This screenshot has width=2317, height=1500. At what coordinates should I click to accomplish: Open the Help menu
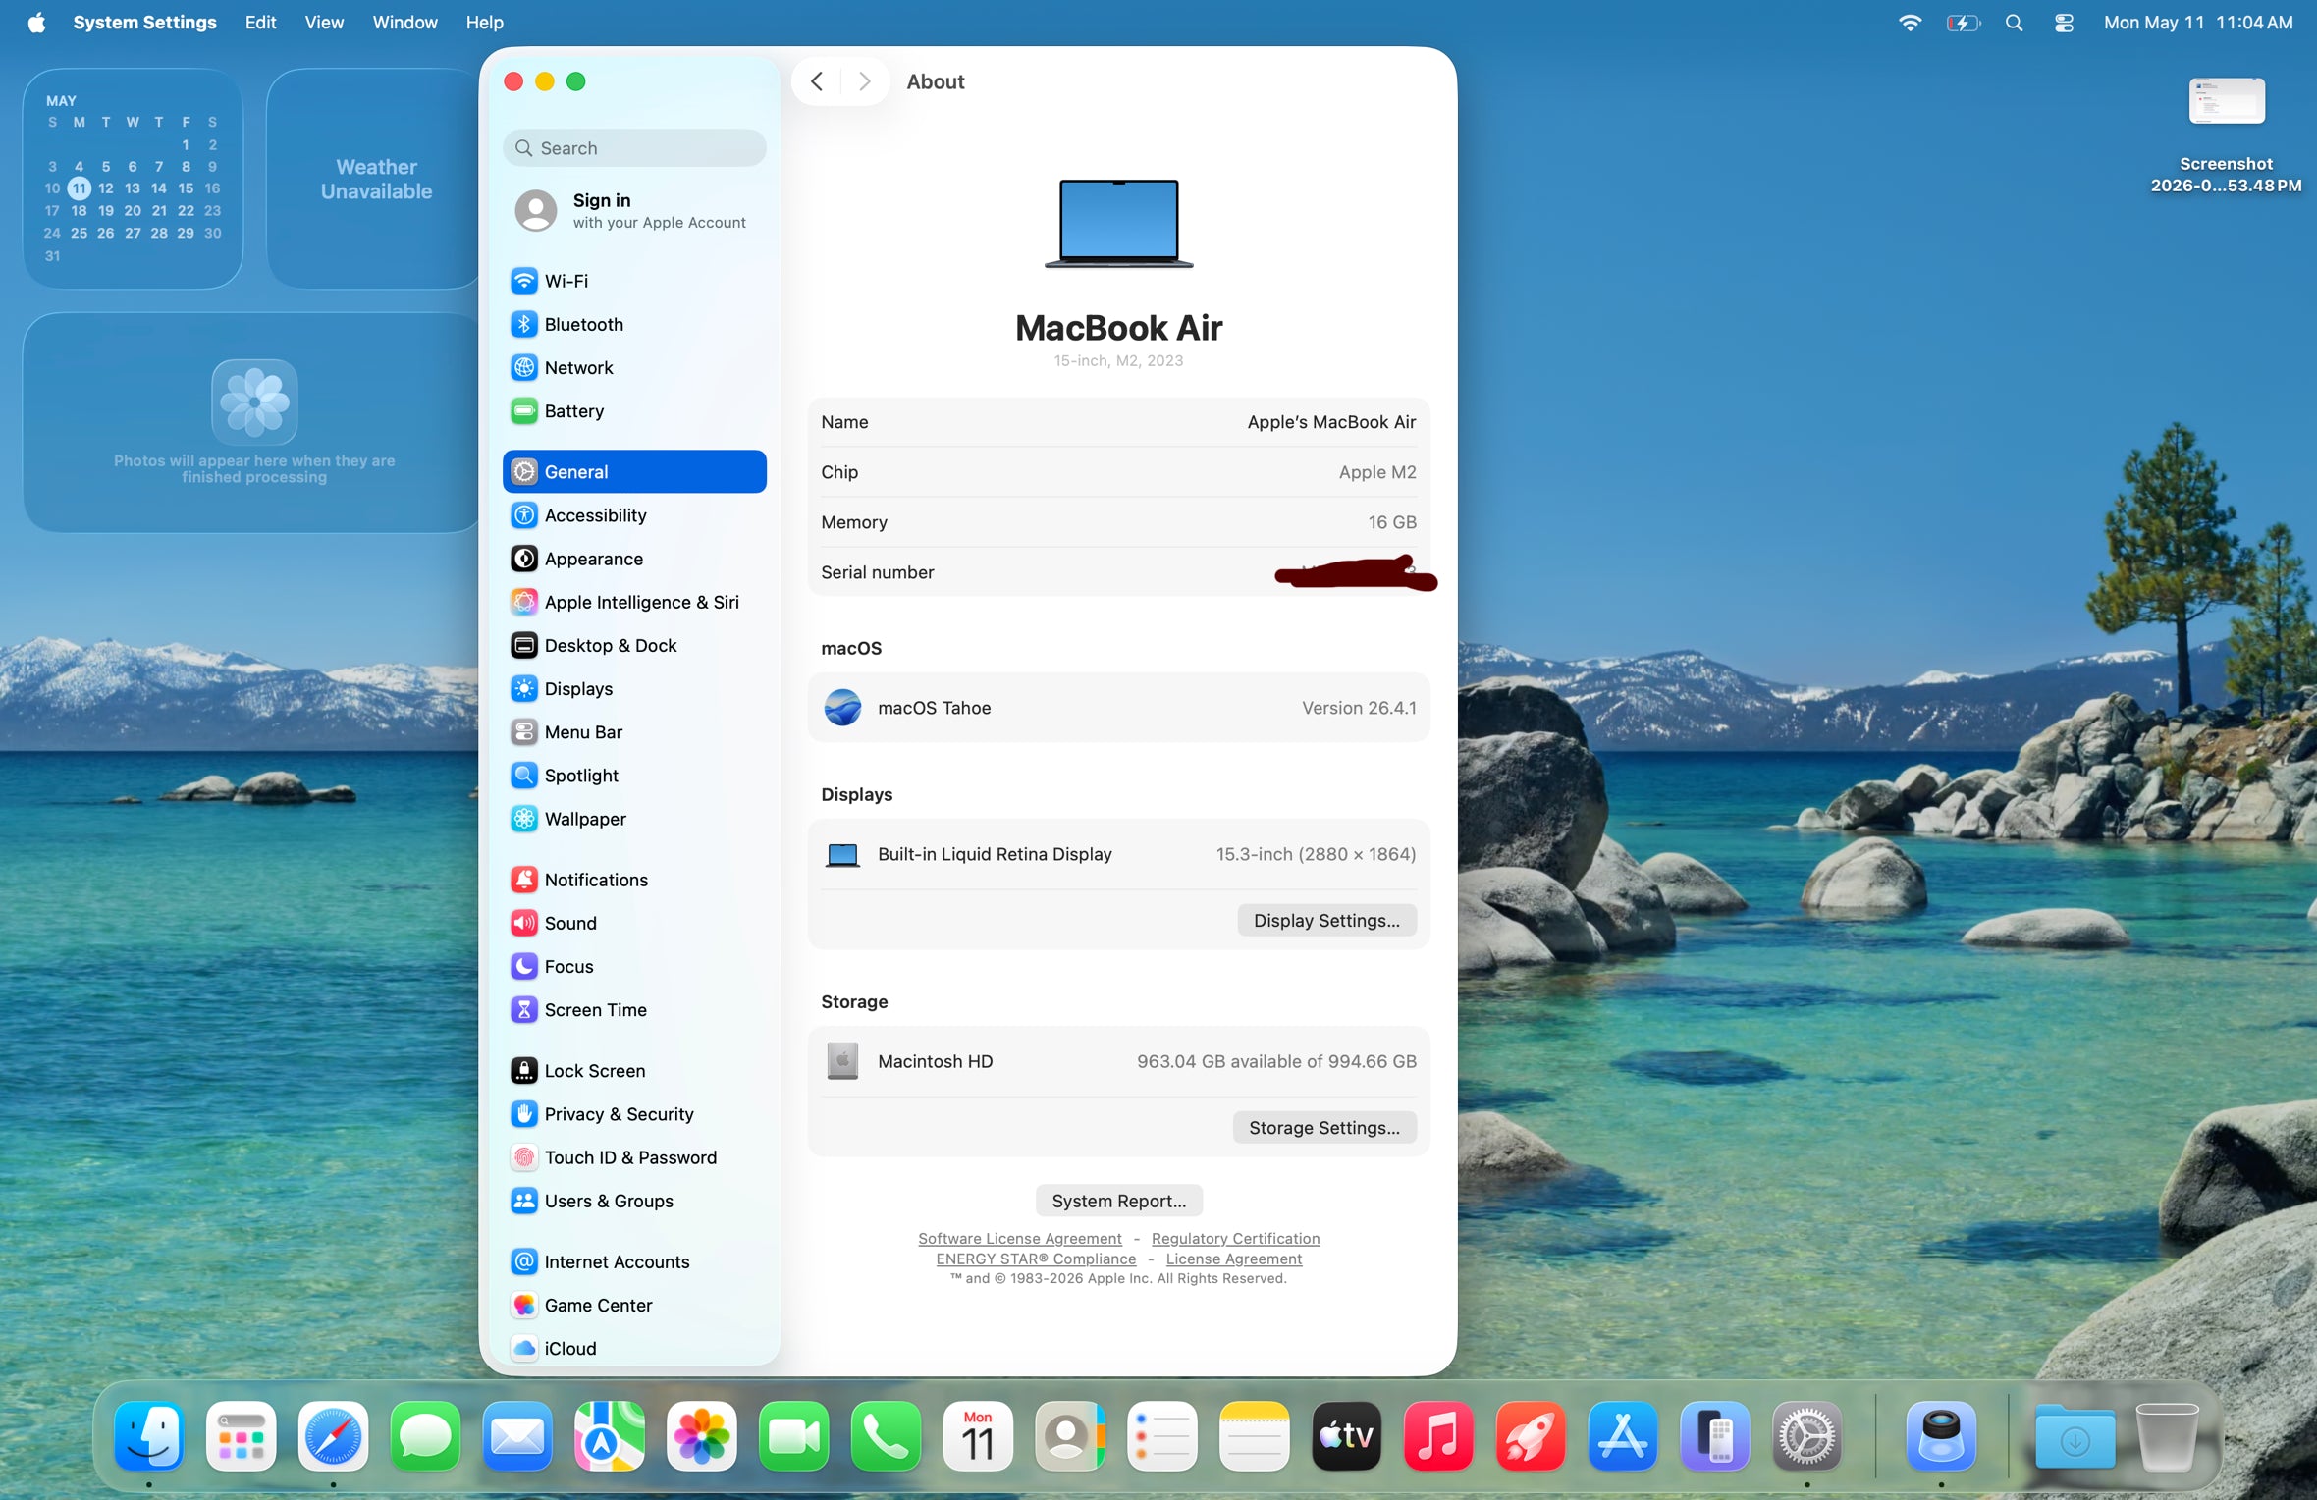click(x=484, y=22)
